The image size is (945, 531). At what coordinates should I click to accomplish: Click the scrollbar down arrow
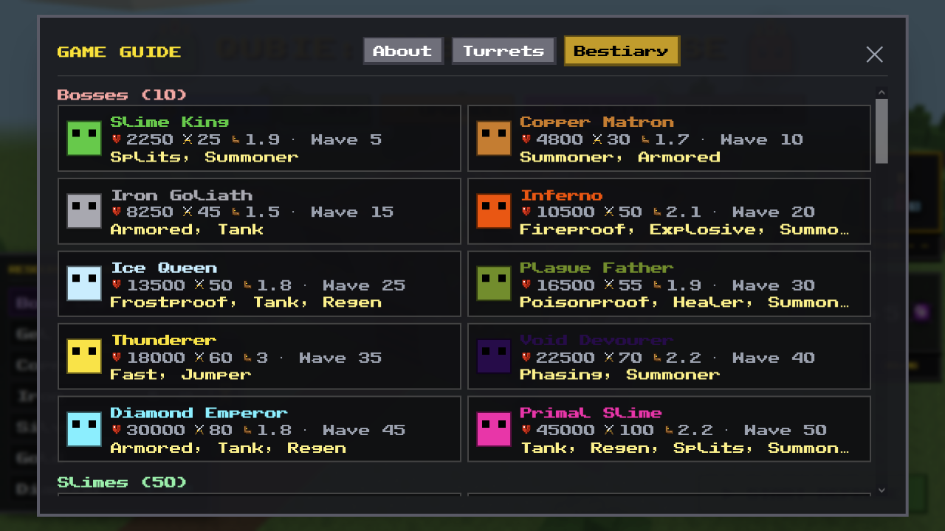882,490
